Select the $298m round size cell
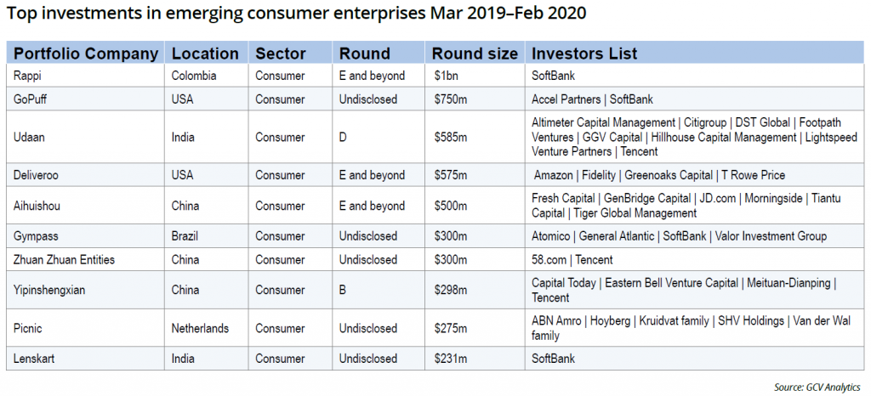Viewport: 871px width, 396px height. (x=450, y=290)
